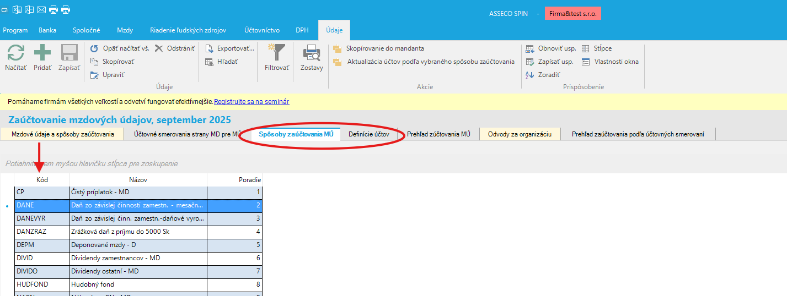
Task: Open Zostavy reports icon
Action: [x=312, y=53]
